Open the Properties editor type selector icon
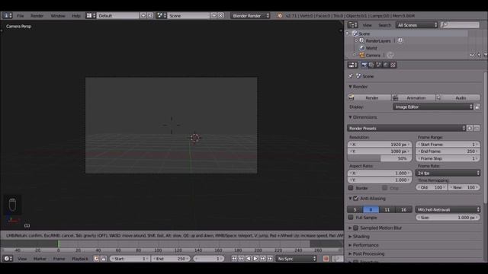 pos(352,65)
